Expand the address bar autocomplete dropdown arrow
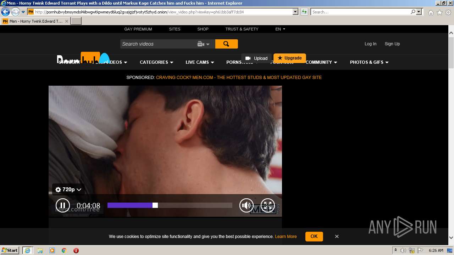Screen dimensions: 454x255 click(295, 12)
